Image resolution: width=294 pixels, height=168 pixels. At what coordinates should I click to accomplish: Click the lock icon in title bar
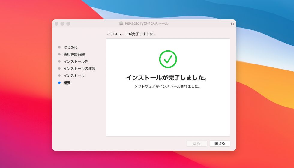pos(232,23)
